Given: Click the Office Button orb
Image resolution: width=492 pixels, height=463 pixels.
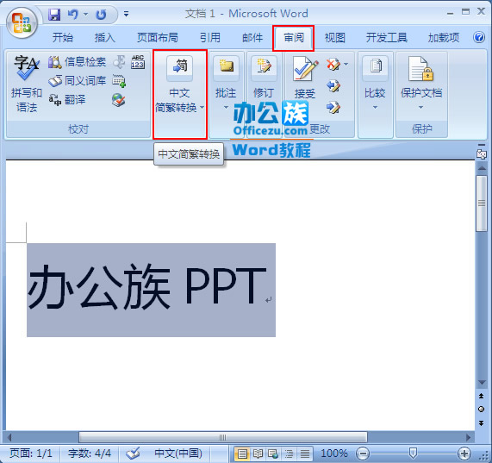Looking at the screenshot, I should [22, 23].
